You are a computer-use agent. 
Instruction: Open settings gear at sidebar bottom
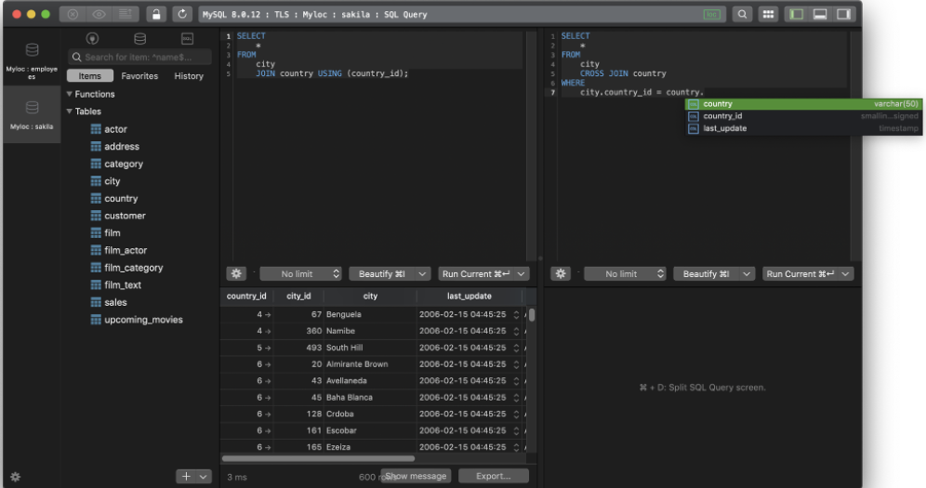coord(16,477)
